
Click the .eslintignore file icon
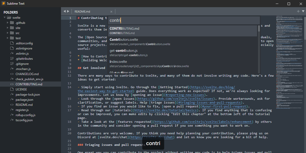click(x=12, y=48)
